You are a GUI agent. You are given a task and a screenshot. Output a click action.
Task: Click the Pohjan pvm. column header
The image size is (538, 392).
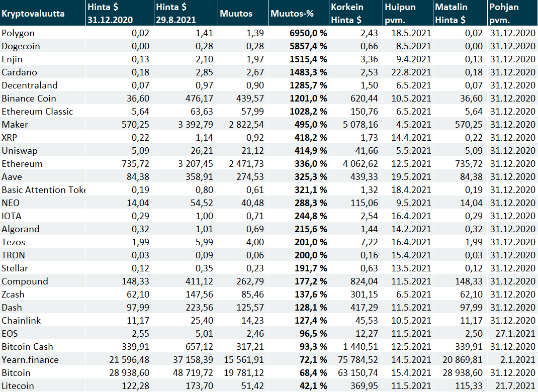pos(504,14)
